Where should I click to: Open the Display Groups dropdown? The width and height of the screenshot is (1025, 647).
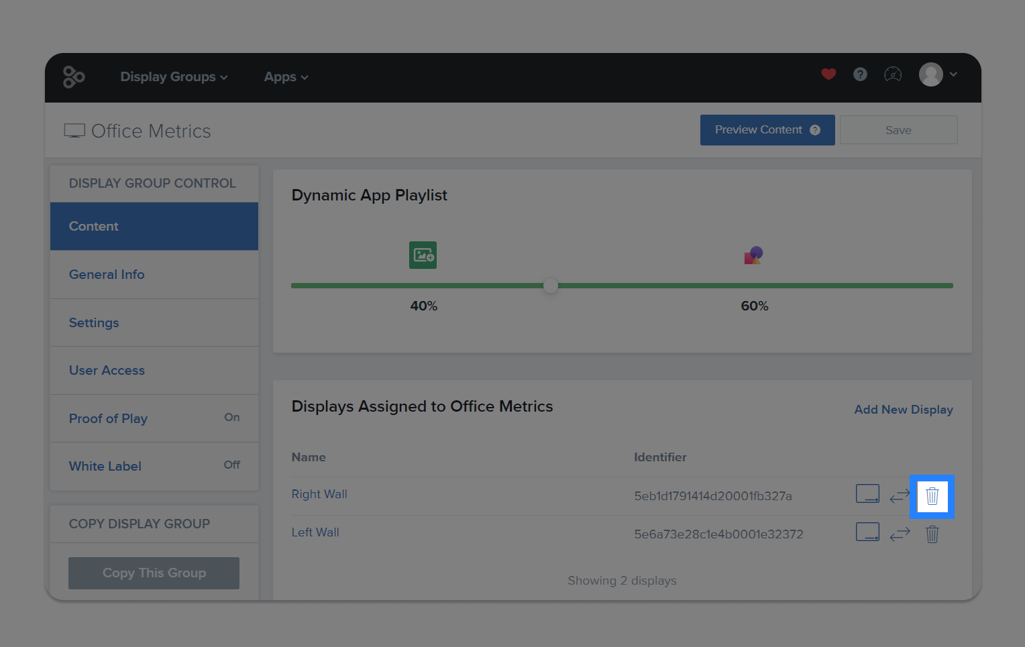click(173, 76)
